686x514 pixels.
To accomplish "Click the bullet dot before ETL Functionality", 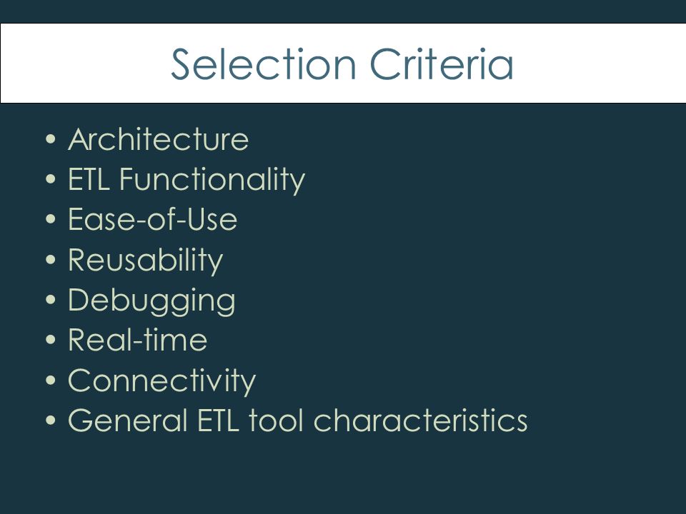I will [x=51, y=178].
